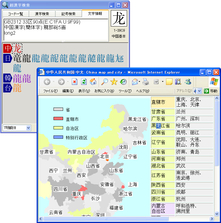Click the Print toolbar icon
The image size is (221, 223).
145,82
